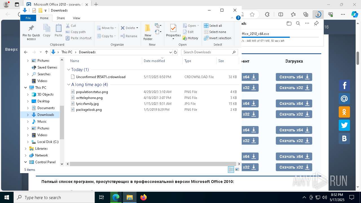Screen dimensions: 361x203
Task: Sort by Date modified column
Action: (162, 61)
